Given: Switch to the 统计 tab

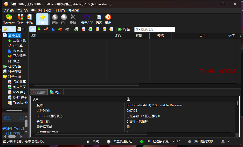Looking at the screenshot, I should click(x=56, y=92).
